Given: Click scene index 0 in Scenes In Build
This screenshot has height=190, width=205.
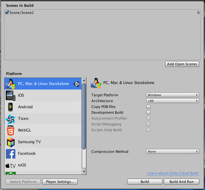Looking at the screenshot, I should tap(198, 13).
